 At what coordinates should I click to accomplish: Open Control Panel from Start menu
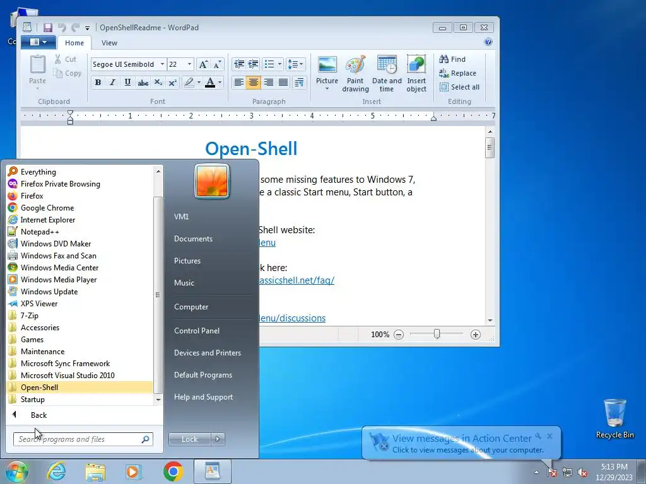point(197,330)
